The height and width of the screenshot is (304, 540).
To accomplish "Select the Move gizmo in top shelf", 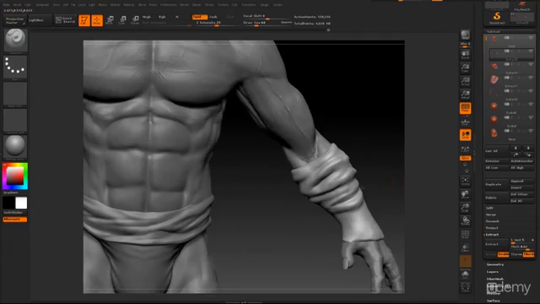I will point(110,20).
